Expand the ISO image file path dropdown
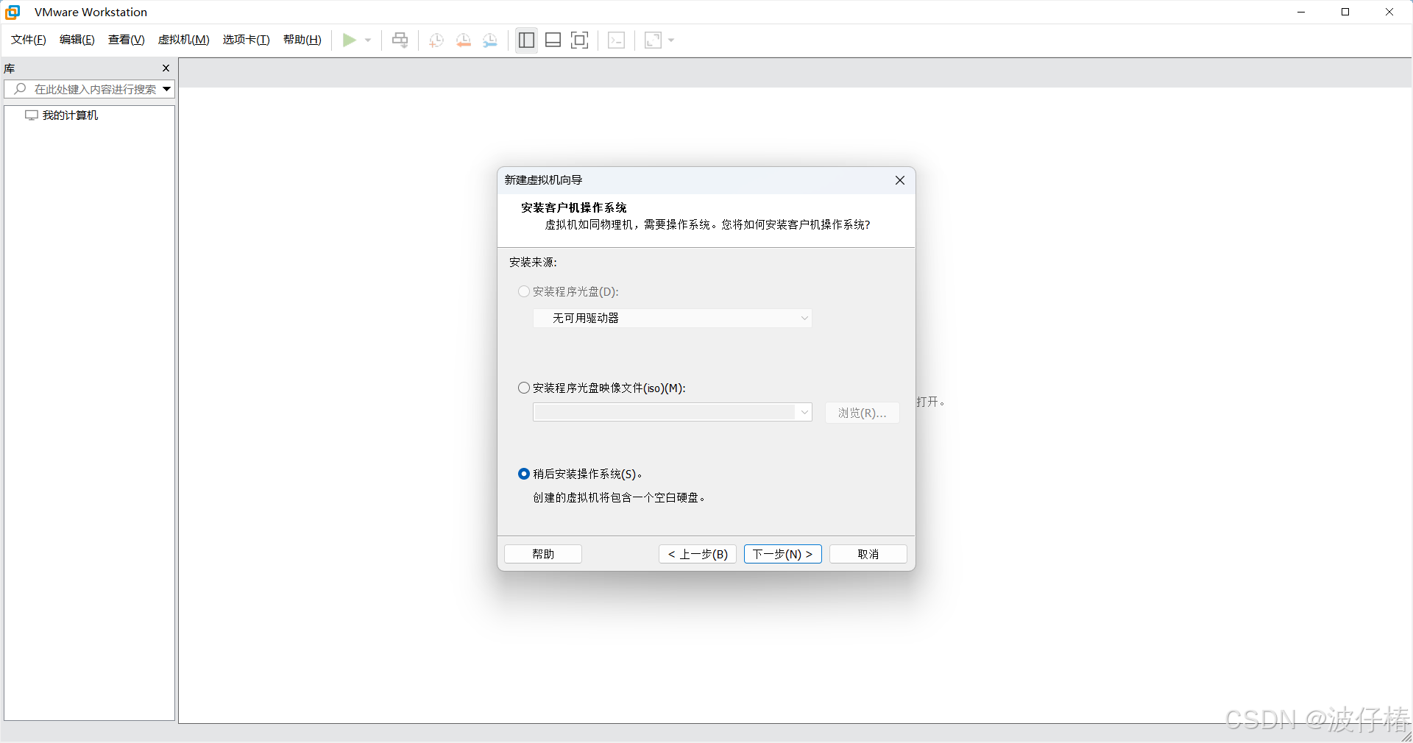 804,412
